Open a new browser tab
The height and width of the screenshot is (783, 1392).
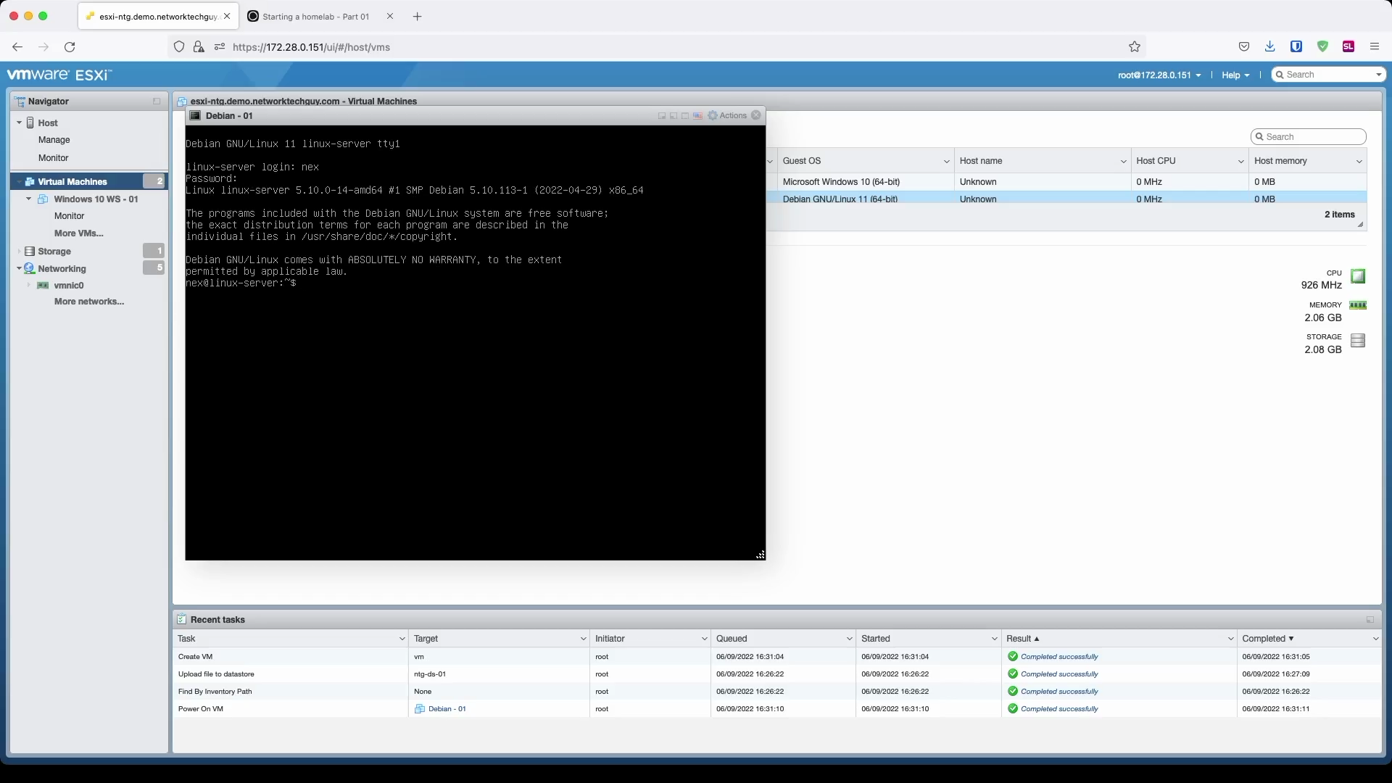(x=417, y=16)
